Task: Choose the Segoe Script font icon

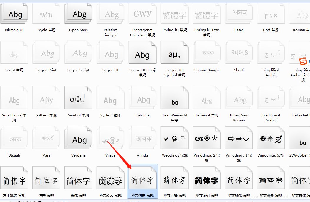Action: point(78,52)
